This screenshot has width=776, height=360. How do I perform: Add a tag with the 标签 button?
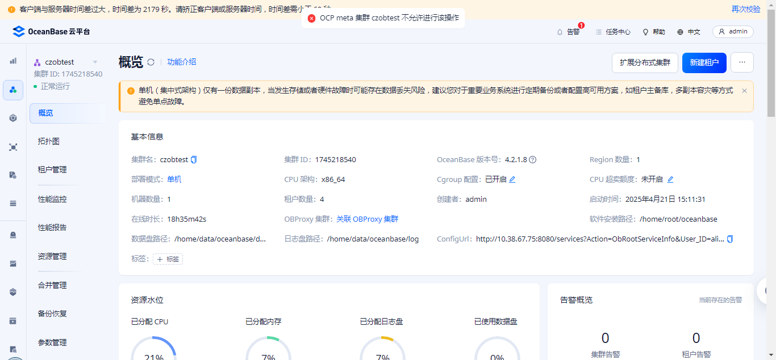[x=168, y=259]
